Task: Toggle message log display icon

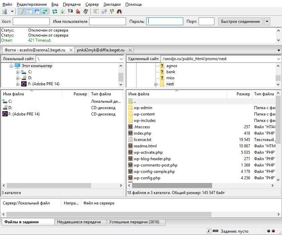Action: click(x=22, y=11)
